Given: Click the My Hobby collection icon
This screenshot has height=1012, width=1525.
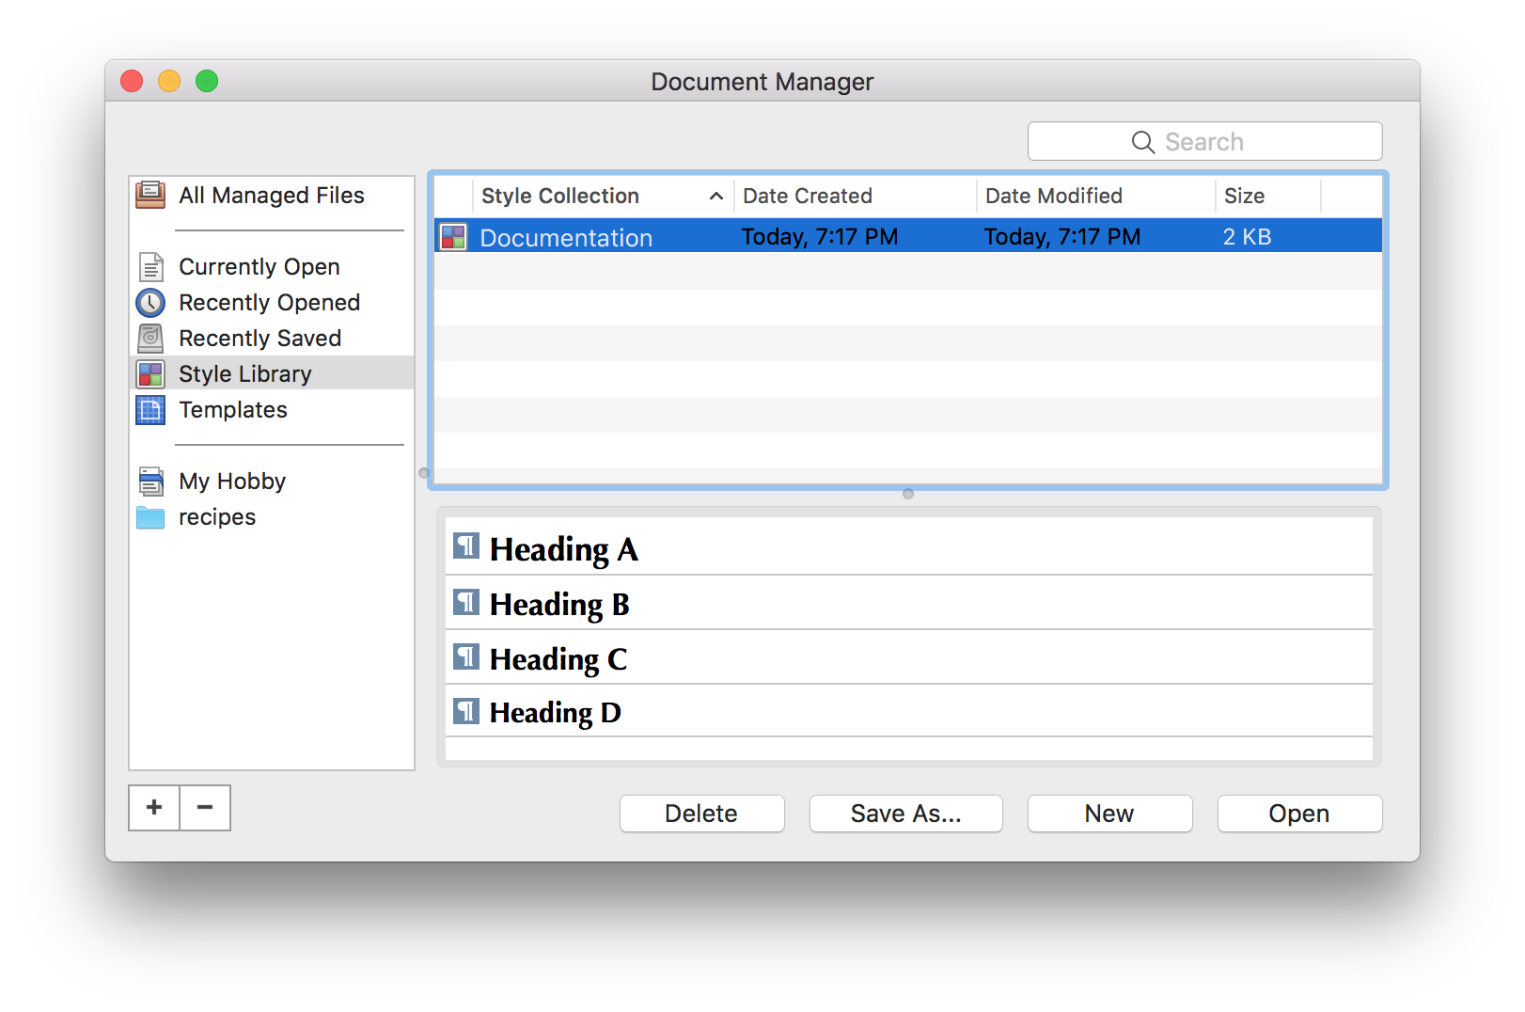Looking at the screenshot, I should coord(150,482).
